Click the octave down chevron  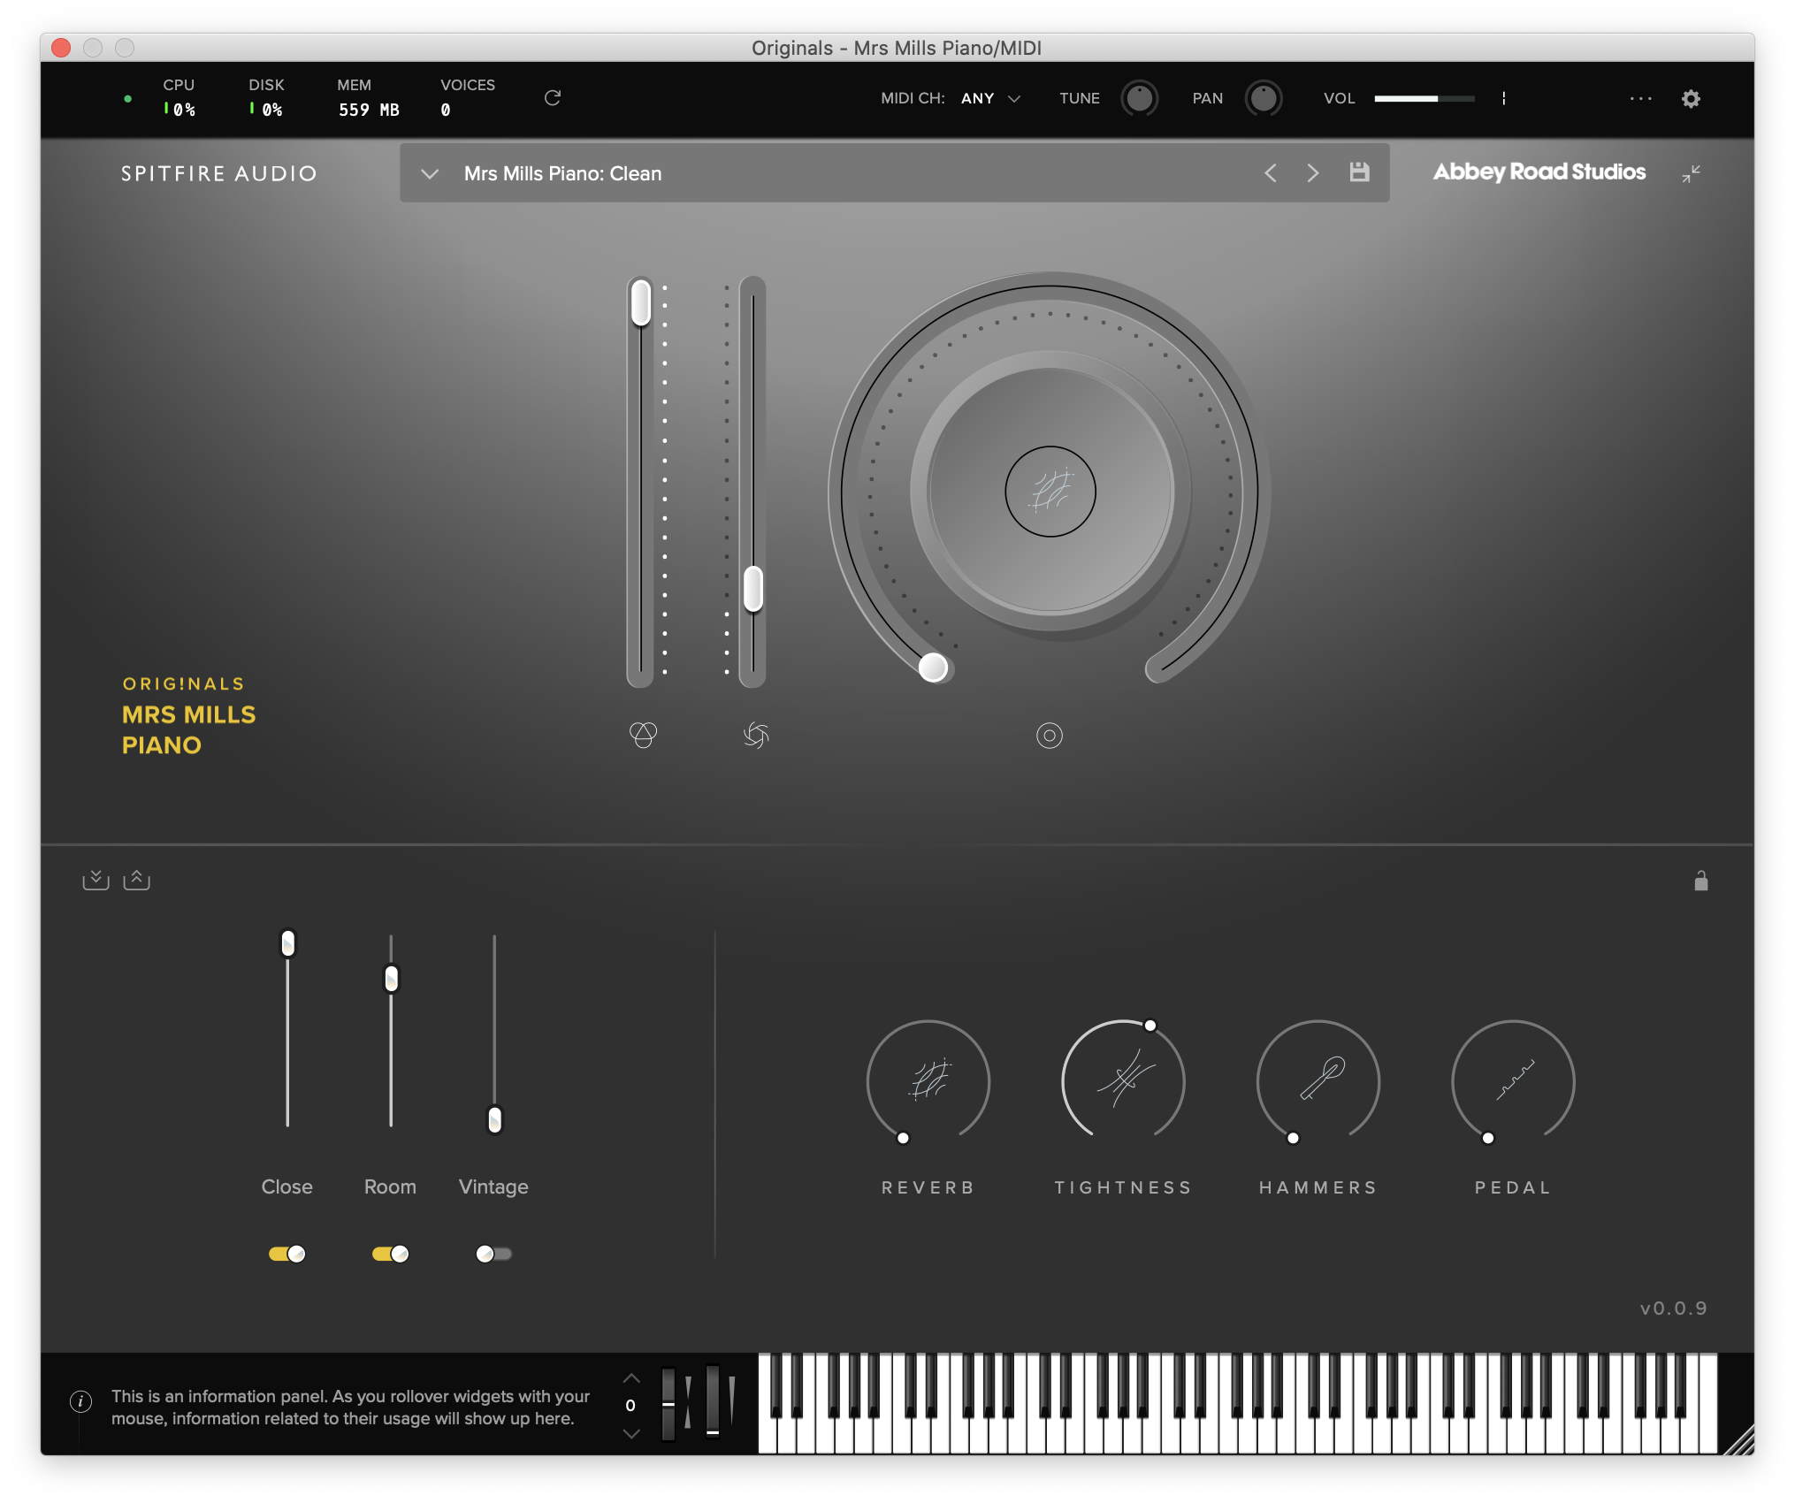630,1433
